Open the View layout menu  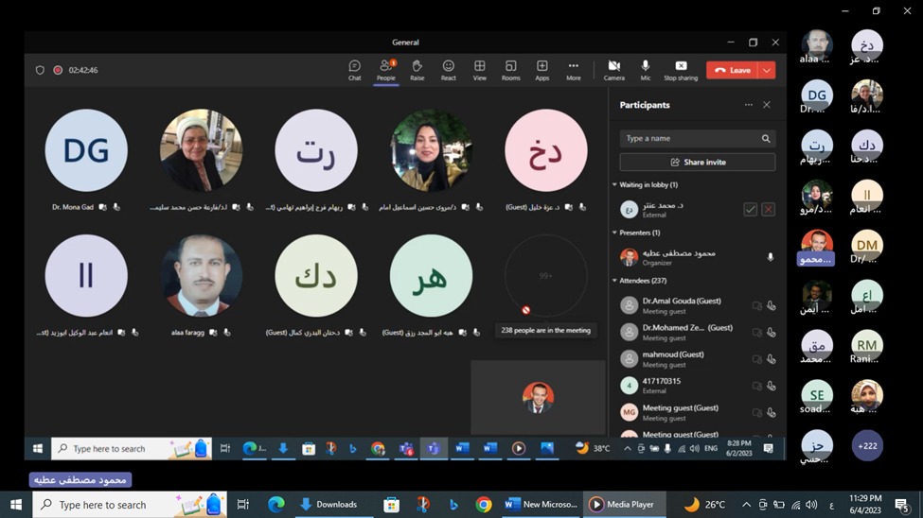pos(480,70)
